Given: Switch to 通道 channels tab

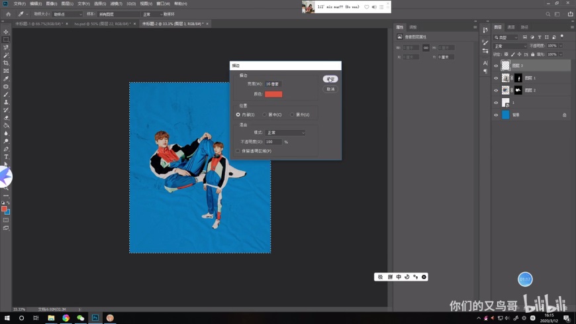Looking at the screenshot, I should [x=511, y=27].
